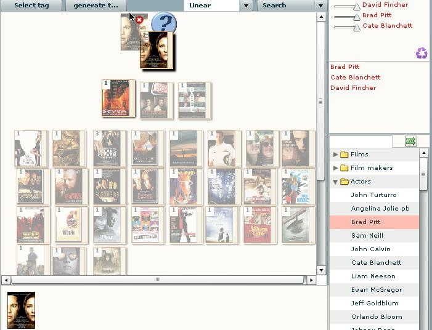This screenshot has width=432, height=330.
Task: Select Ewan McGregor in the actors tree
Action: click(x=375, y=289)
